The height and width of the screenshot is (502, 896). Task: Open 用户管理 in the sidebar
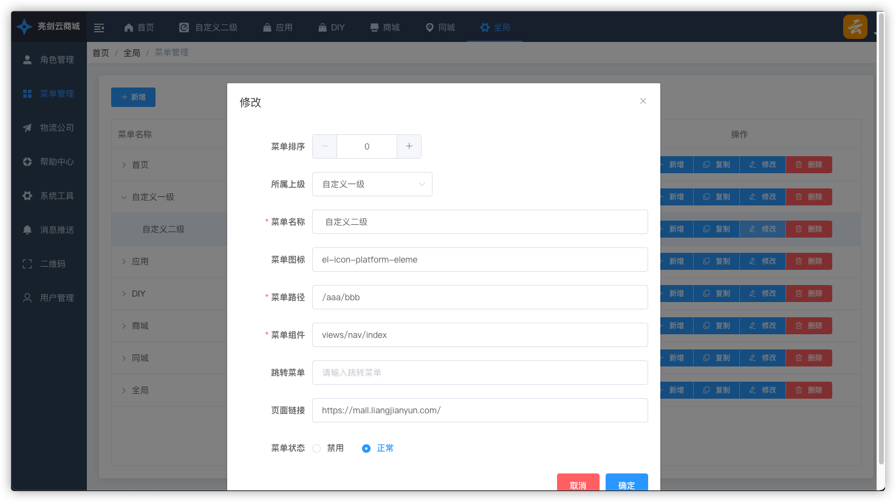[49, 298]
